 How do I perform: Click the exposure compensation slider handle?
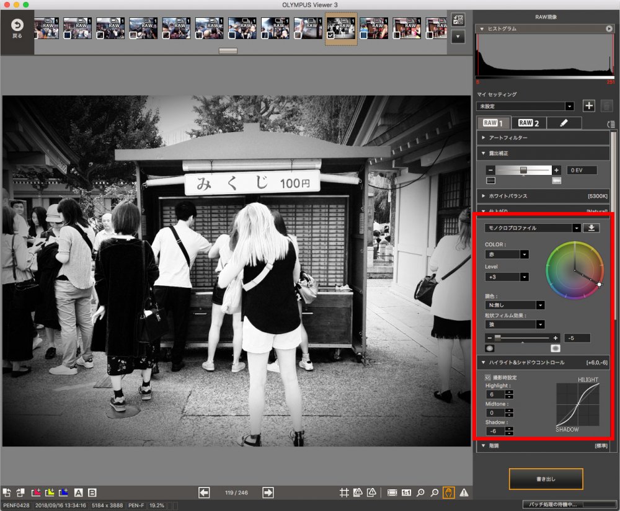[x=523, y=169]
